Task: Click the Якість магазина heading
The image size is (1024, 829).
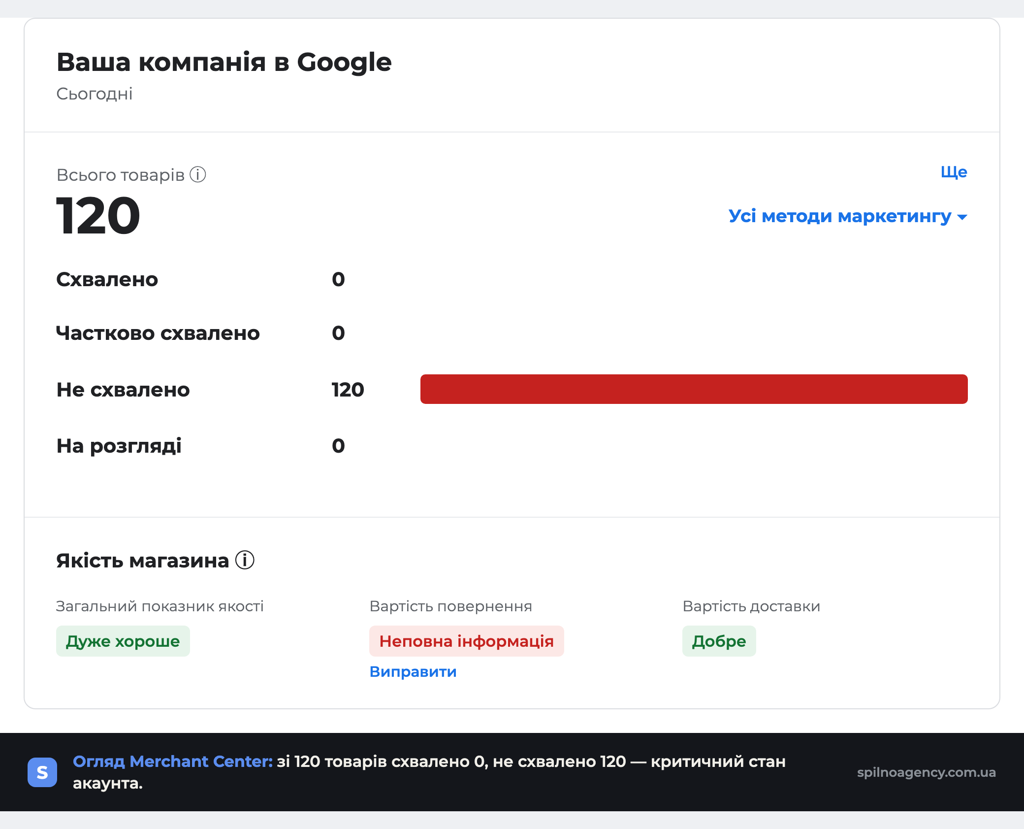Action: click(x=143, y=561)
